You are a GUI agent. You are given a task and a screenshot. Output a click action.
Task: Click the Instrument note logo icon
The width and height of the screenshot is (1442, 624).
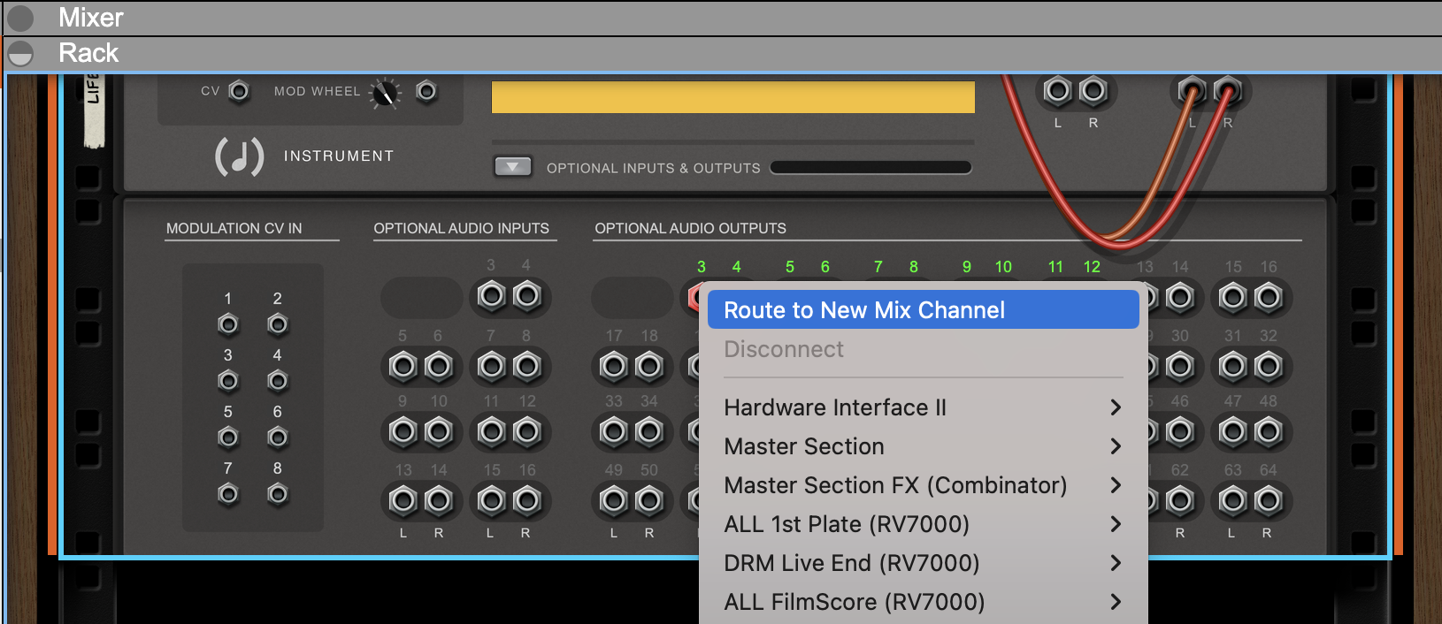click(239, 156)
